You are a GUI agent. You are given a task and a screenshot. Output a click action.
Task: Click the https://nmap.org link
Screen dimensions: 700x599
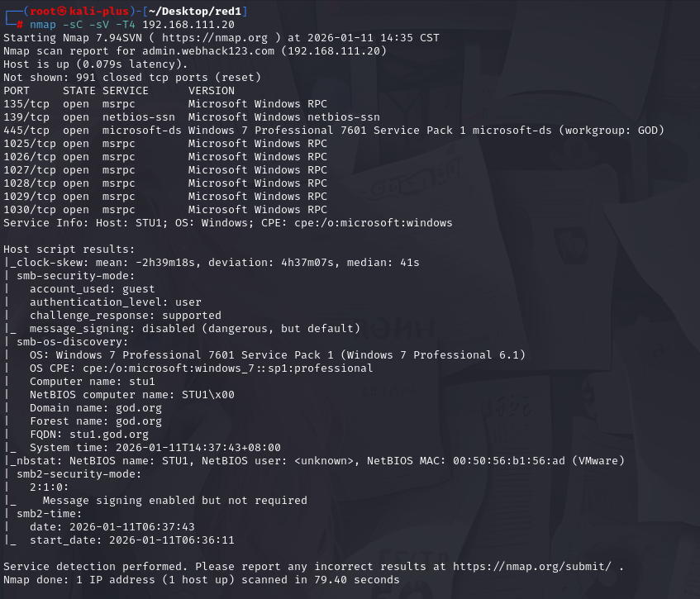(x=215, y=38)
